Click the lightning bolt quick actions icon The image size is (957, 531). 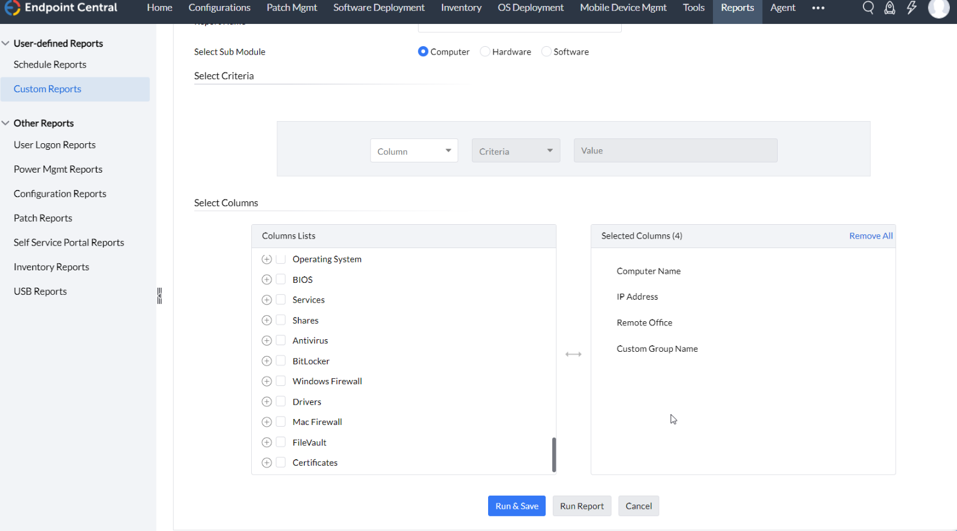point(911,8)
